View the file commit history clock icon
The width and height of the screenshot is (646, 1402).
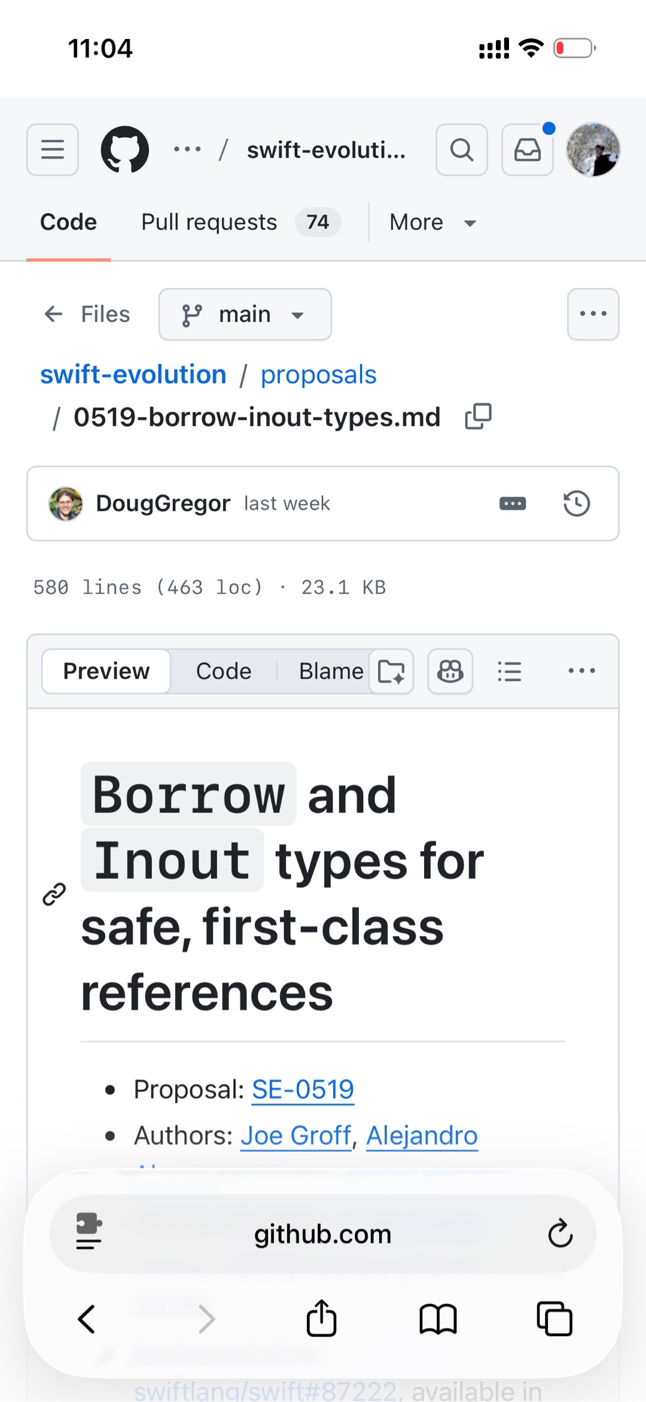coord(577,503)
